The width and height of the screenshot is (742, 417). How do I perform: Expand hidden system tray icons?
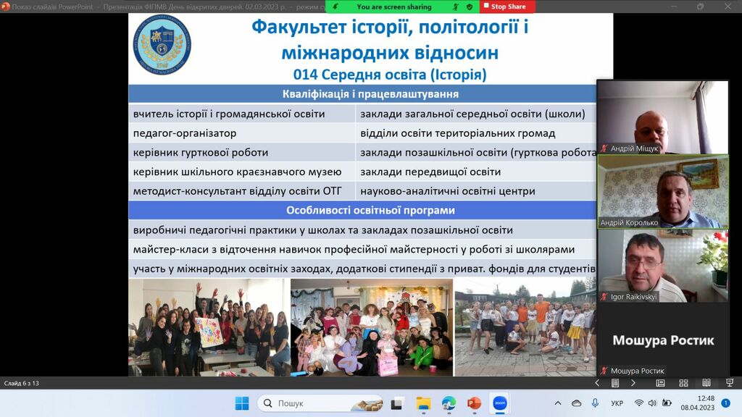(557, 403)
